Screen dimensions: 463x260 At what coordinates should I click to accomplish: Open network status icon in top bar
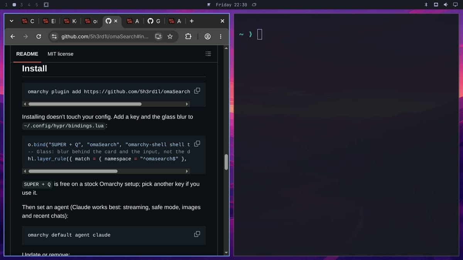(436, 5)
